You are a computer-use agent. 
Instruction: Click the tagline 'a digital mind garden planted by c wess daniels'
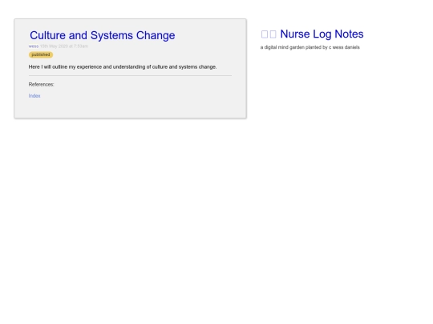tap(310, 47)
